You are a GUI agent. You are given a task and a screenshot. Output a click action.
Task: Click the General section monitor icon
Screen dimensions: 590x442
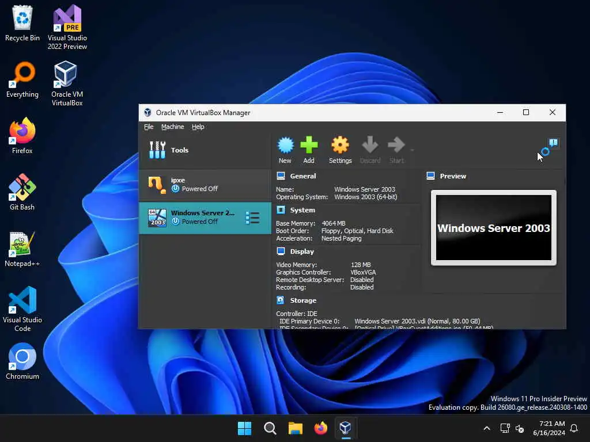pos(281,176)
